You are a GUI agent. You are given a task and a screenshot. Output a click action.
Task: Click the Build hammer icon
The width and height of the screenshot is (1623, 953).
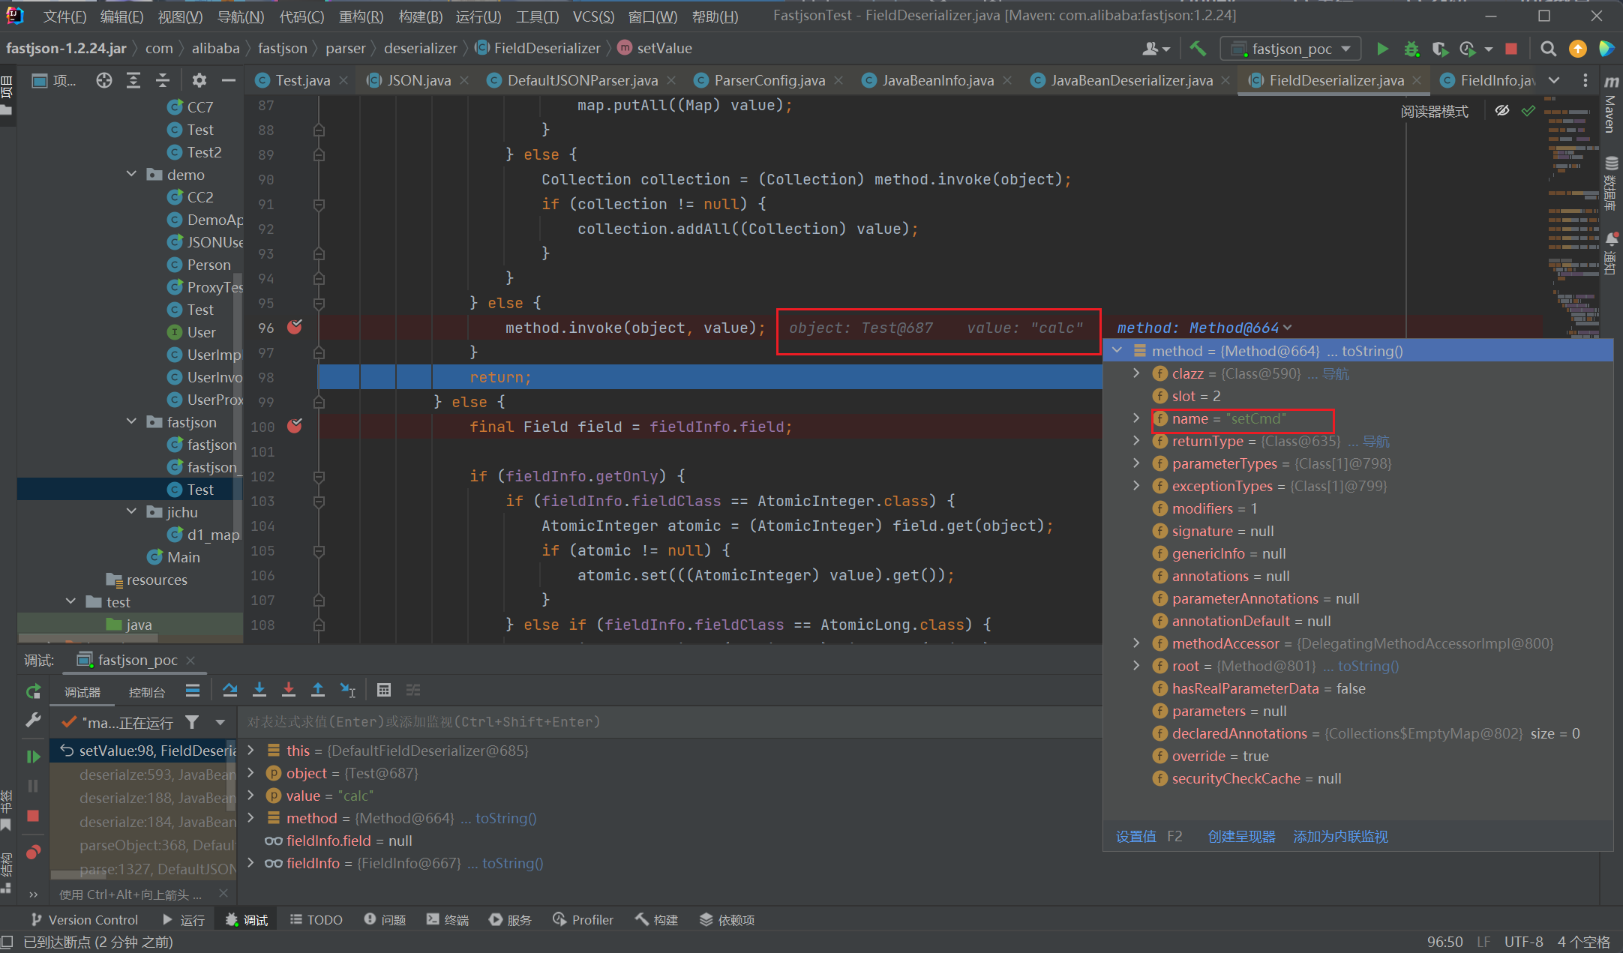[x=1198, y=49]
